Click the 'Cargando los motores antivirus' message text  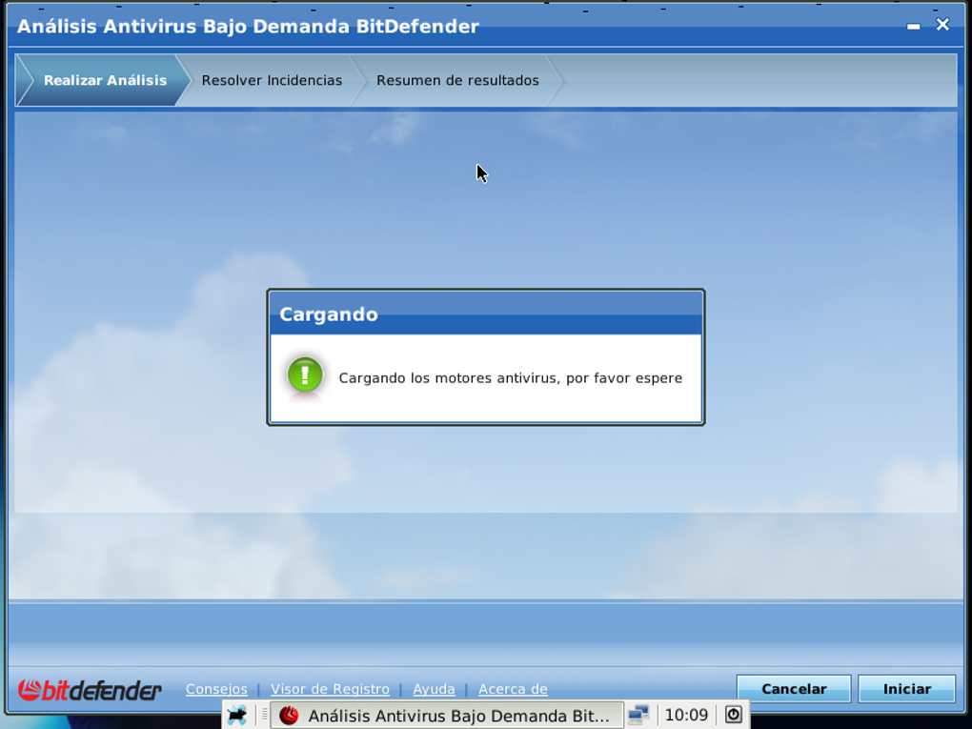coord(510,378)
